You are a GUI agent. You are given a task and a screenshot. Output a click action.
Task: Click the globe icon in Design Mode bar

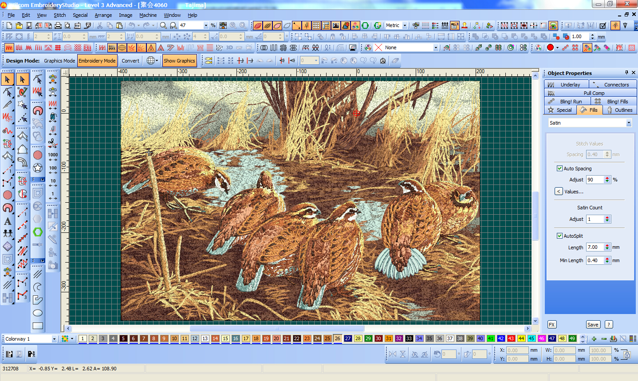150,61
